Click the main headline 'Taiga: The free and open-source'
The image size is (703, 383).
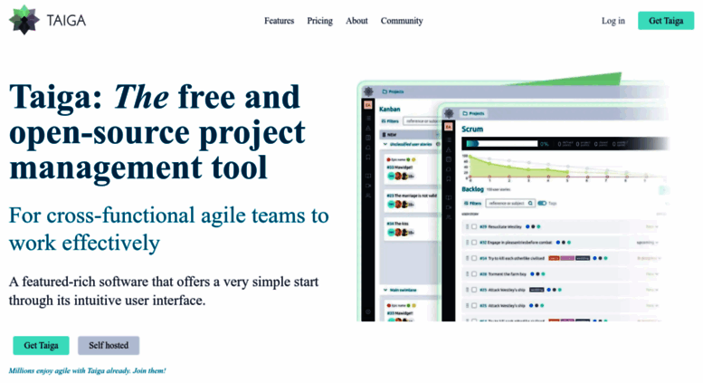tap(157, 132)
